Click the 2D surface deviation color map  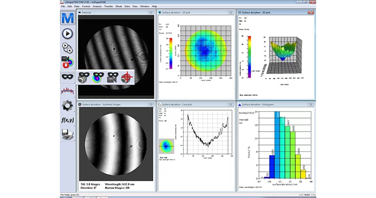pyautogui.click(x=206, y=50)
